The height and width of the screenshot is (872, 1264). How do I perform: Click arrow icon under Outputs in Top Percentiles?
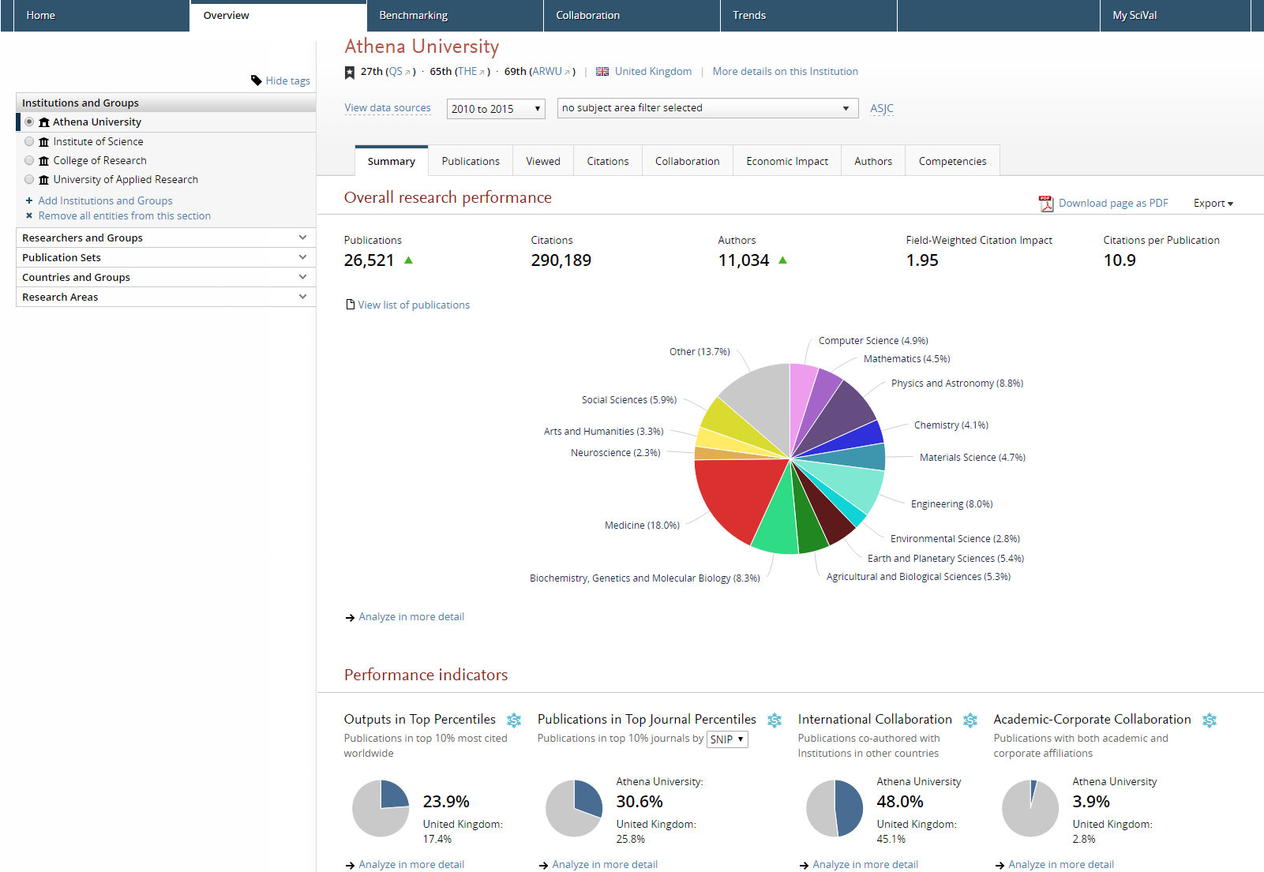point(350,866)
